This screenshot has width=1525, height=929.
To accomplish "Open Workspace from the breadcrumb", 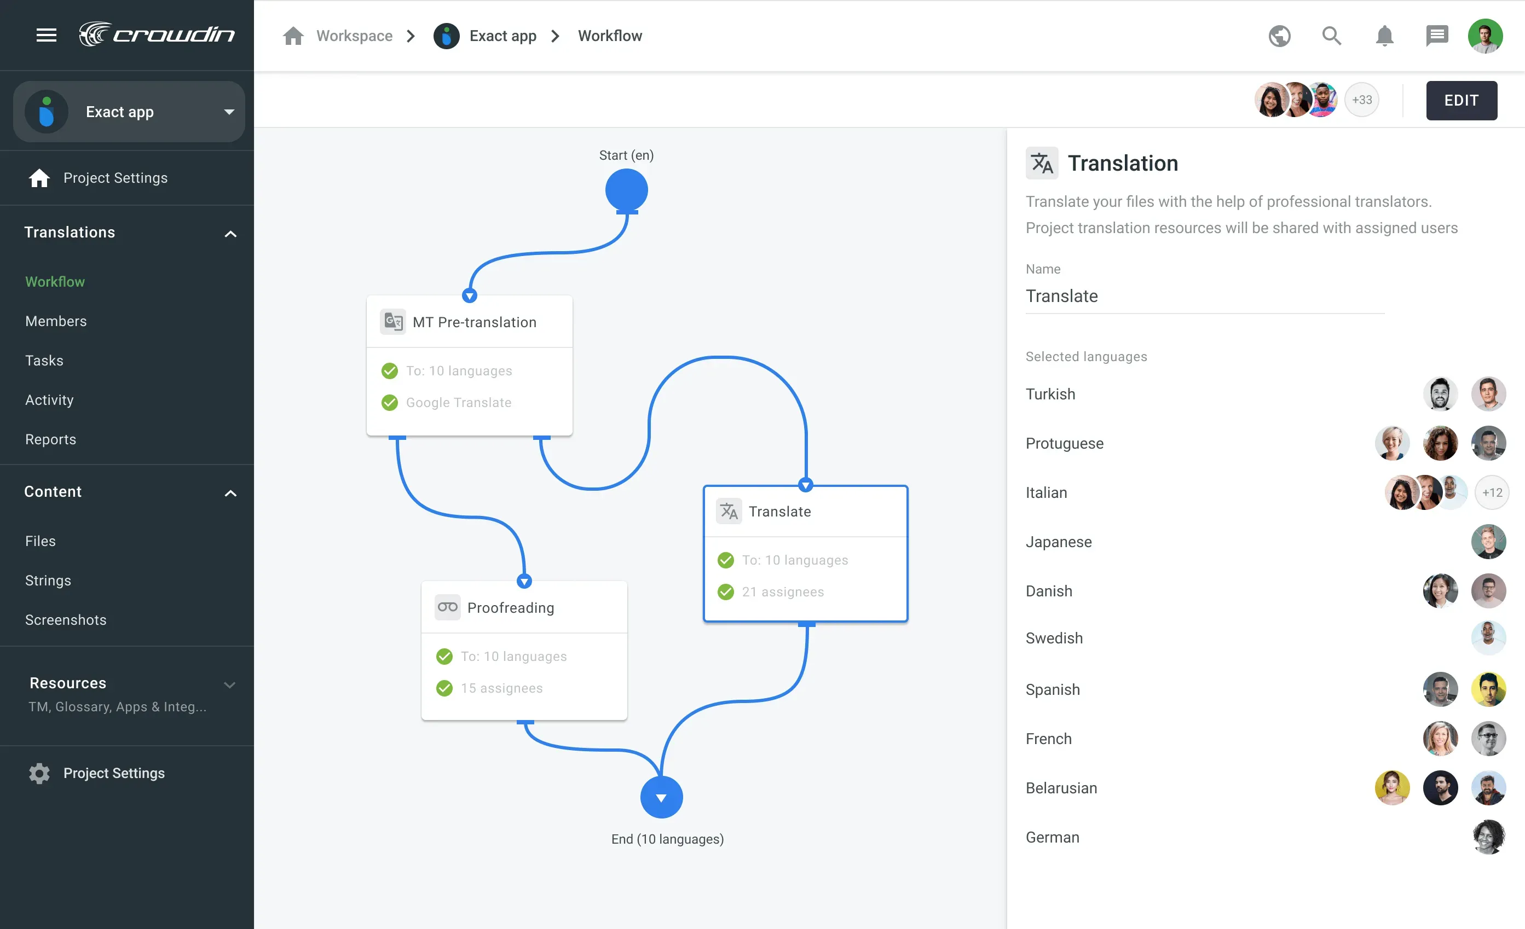I will tap(354, 35).
